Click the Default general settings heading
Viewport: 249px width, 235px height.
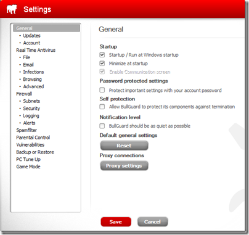[128, 135]
